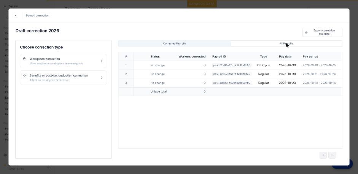Click the Status column header

point(155,56)
